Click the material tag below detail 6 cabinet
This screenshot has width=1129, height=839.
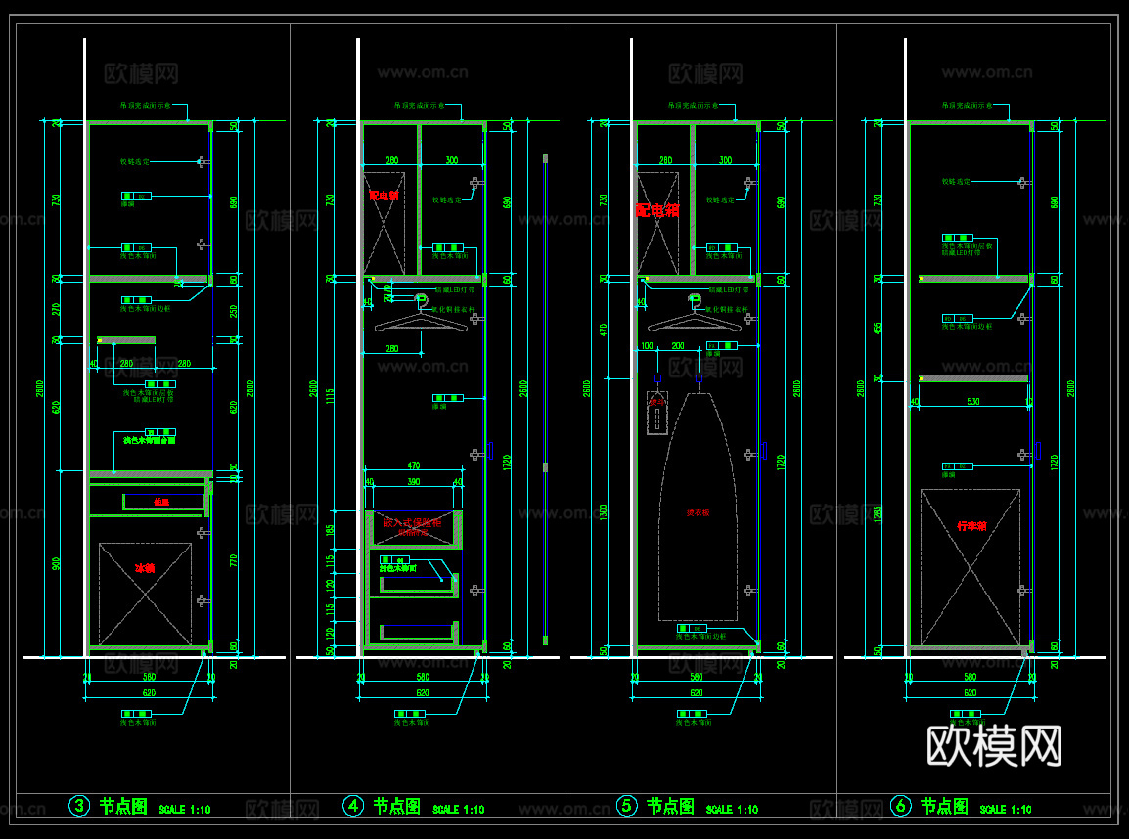[x=966, y=713]
